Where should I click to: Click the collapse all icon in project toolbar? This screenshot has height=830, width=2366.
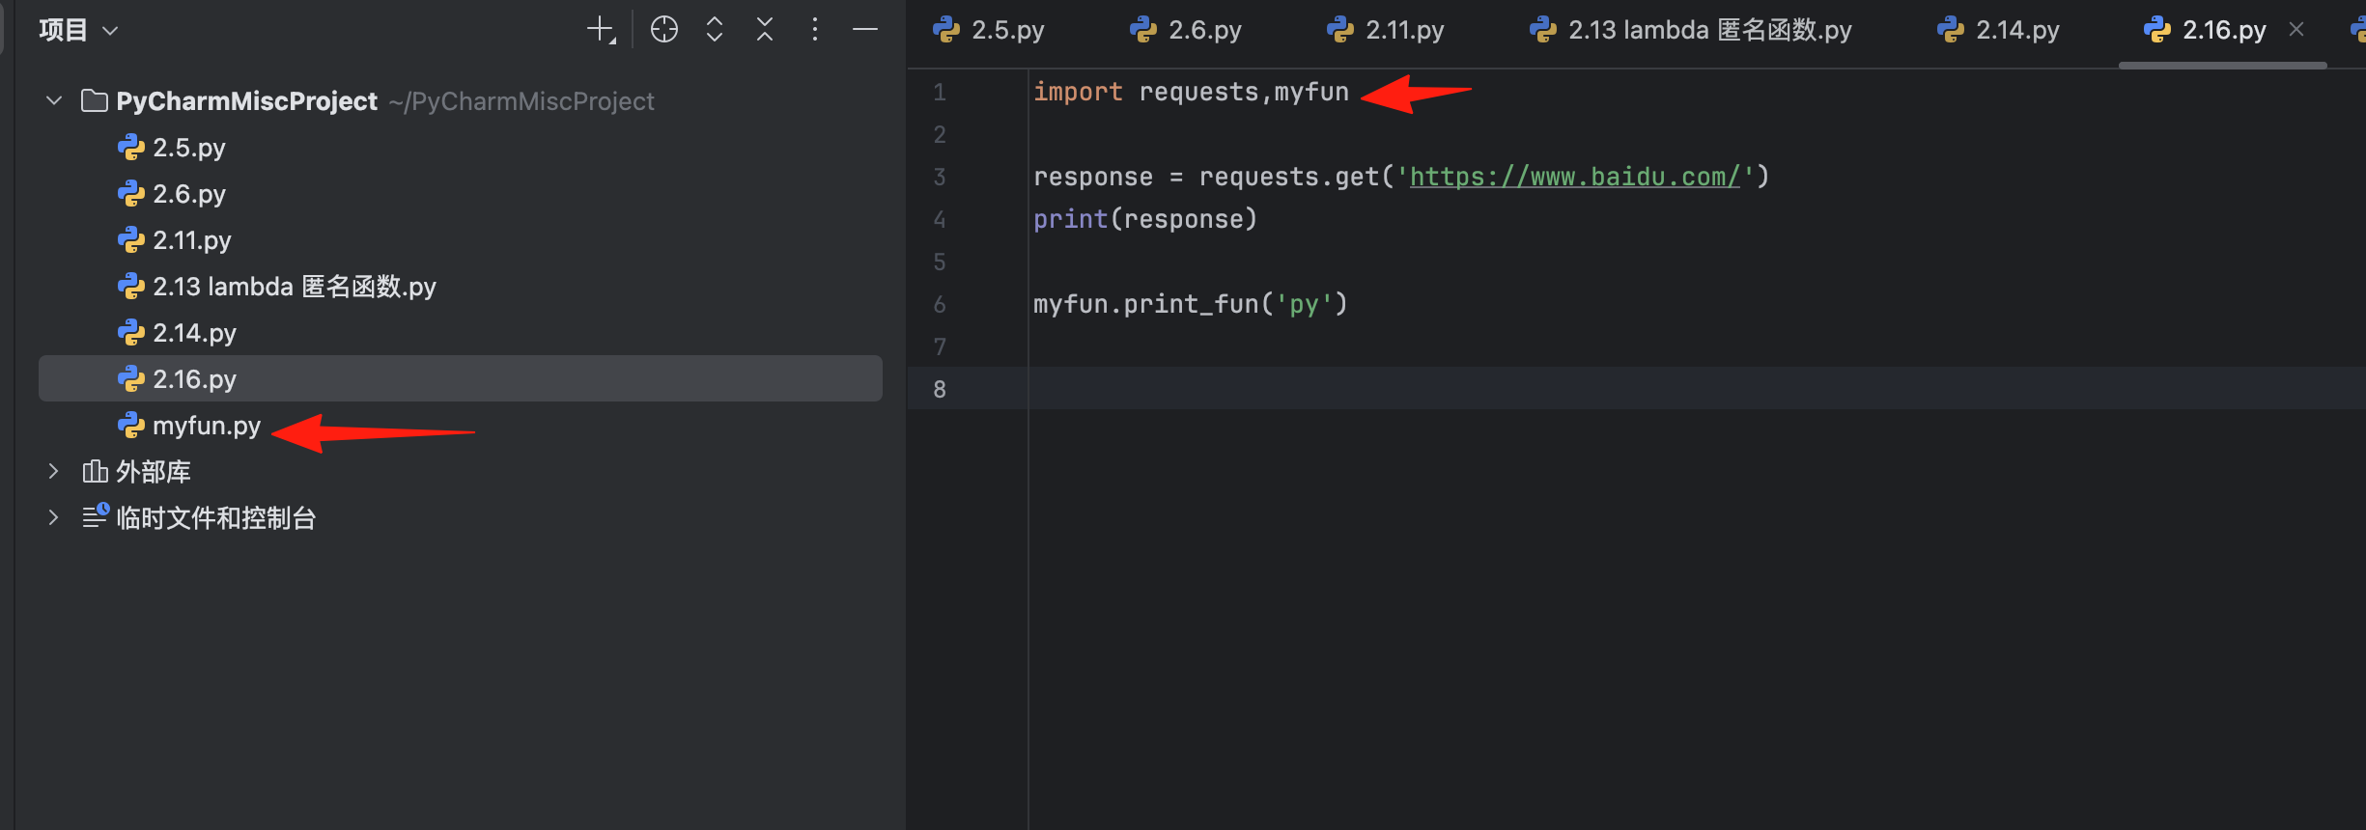(765, 30)
